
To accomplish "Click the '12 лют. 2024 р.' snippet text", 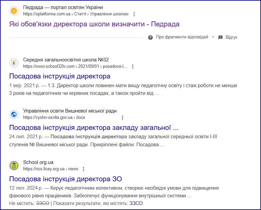I will (x=26, y=188).
